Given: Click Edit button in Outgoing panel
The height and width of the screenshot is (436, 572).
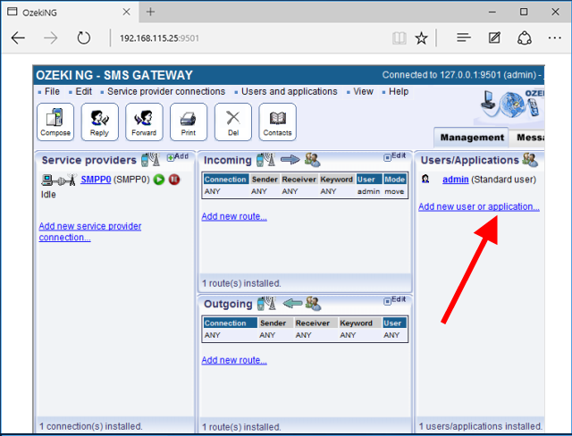Looking at the screenshot, I should click(394, 300).
